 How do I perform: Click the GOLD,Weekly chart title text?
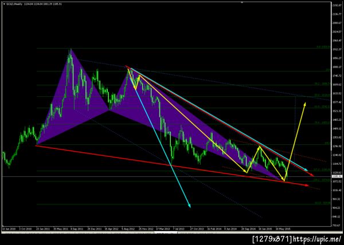[14, 4]
